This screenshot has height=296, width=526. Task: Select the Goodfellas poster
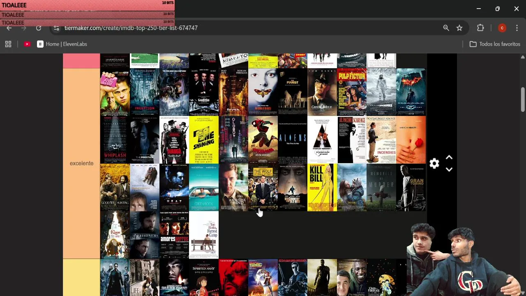[x=203, y=92]
